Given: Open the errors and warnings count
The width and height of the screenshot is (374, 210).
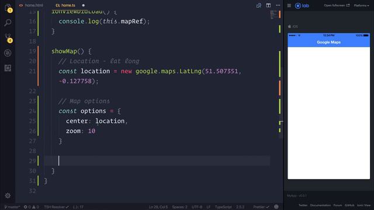Looking at the screenshot, I should tap(32, 207).
